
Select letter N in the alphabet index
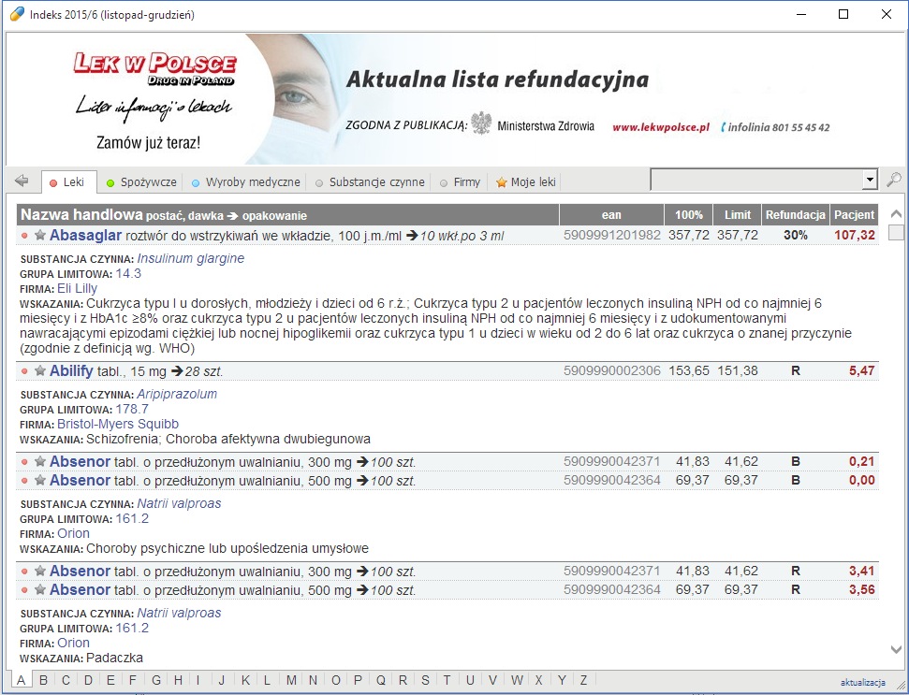point(313,680)
